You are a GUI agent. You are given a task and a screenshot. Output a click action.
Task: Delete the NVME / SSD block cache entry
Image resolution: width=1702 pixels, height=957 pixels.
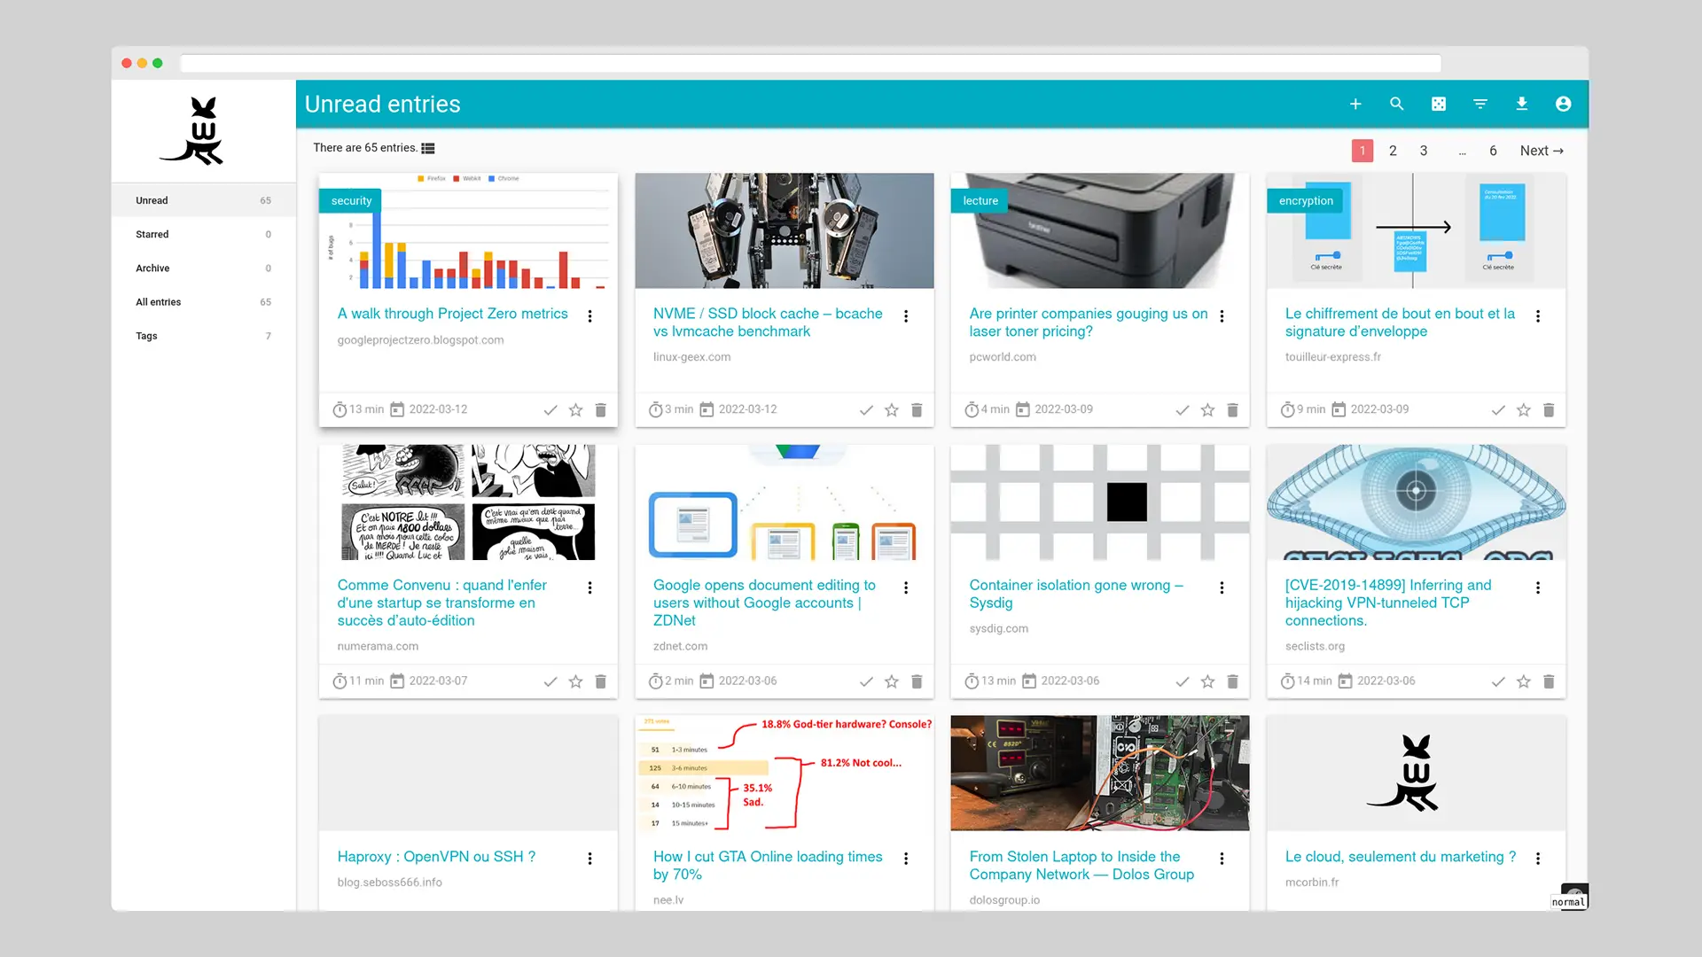(917, 409)
